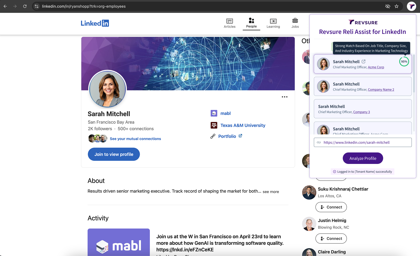This screenshot has width=420, height=256.
Task: Click the LinkedIn URL input field
Action: pyautogui.click(x=363, y=142)
